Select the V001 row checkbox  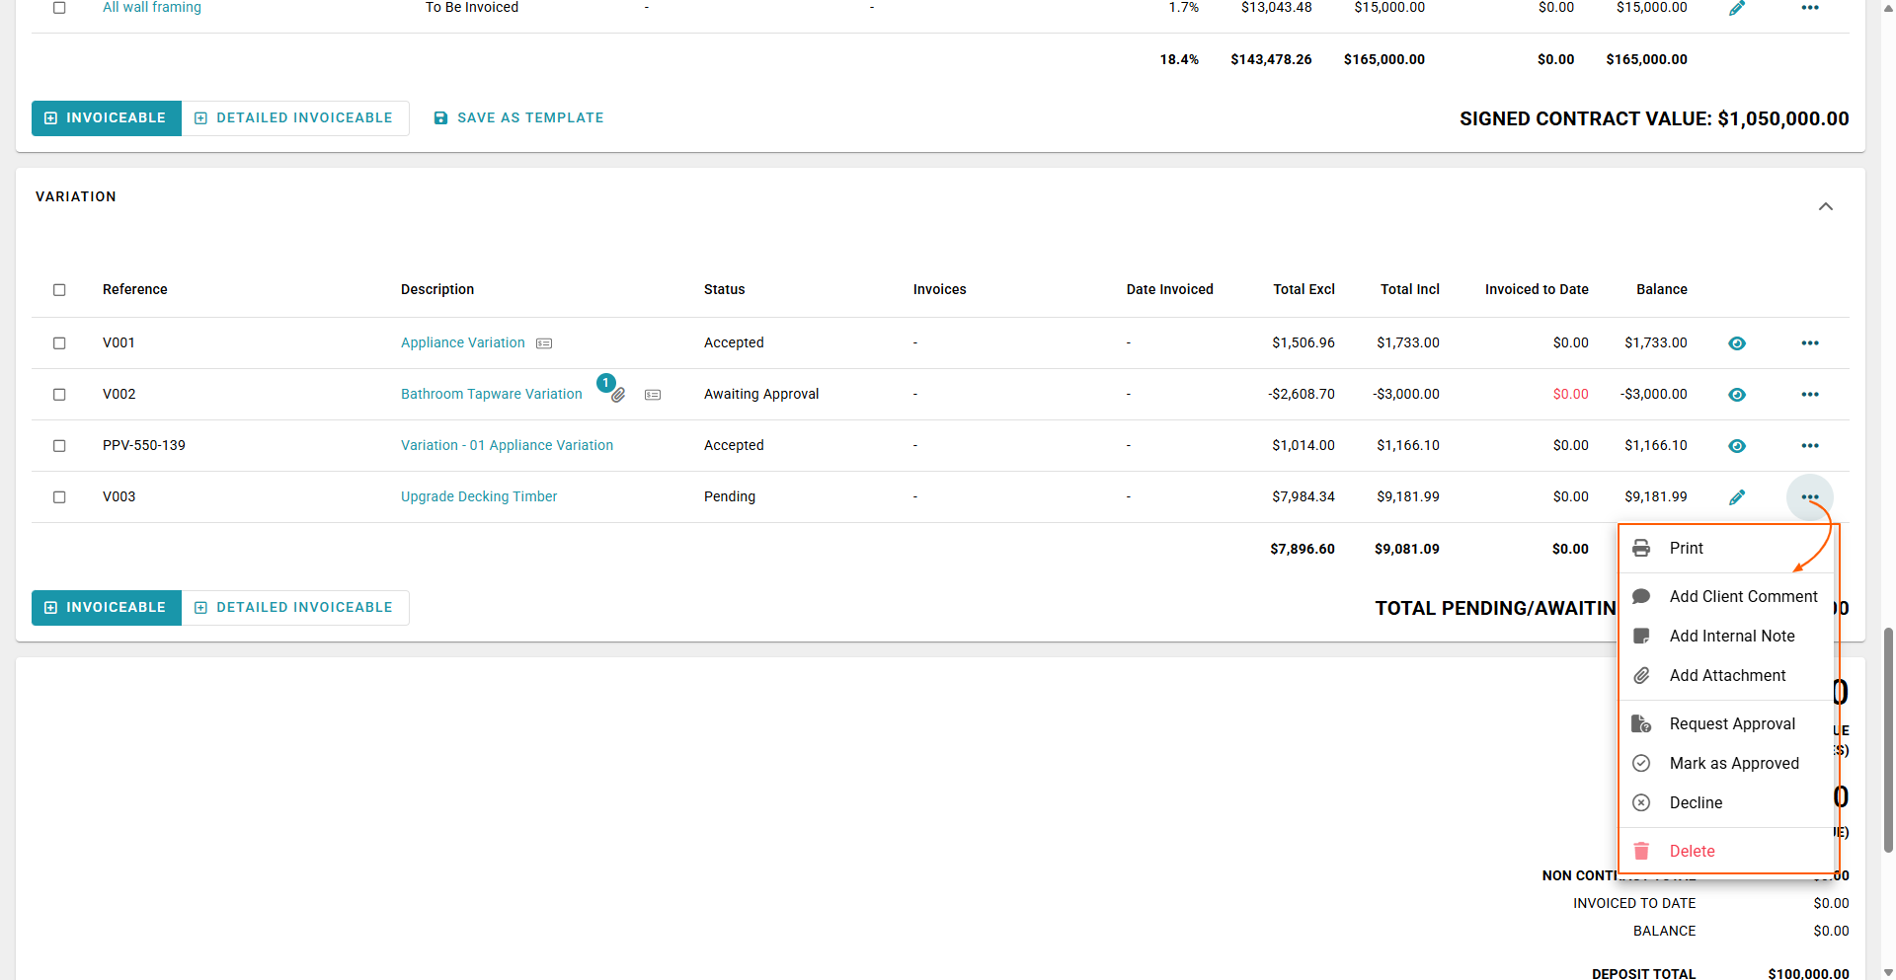(59, 343)
